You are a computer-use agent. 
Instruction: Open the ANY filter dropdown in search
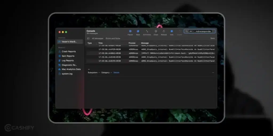(x=192, y=31)
